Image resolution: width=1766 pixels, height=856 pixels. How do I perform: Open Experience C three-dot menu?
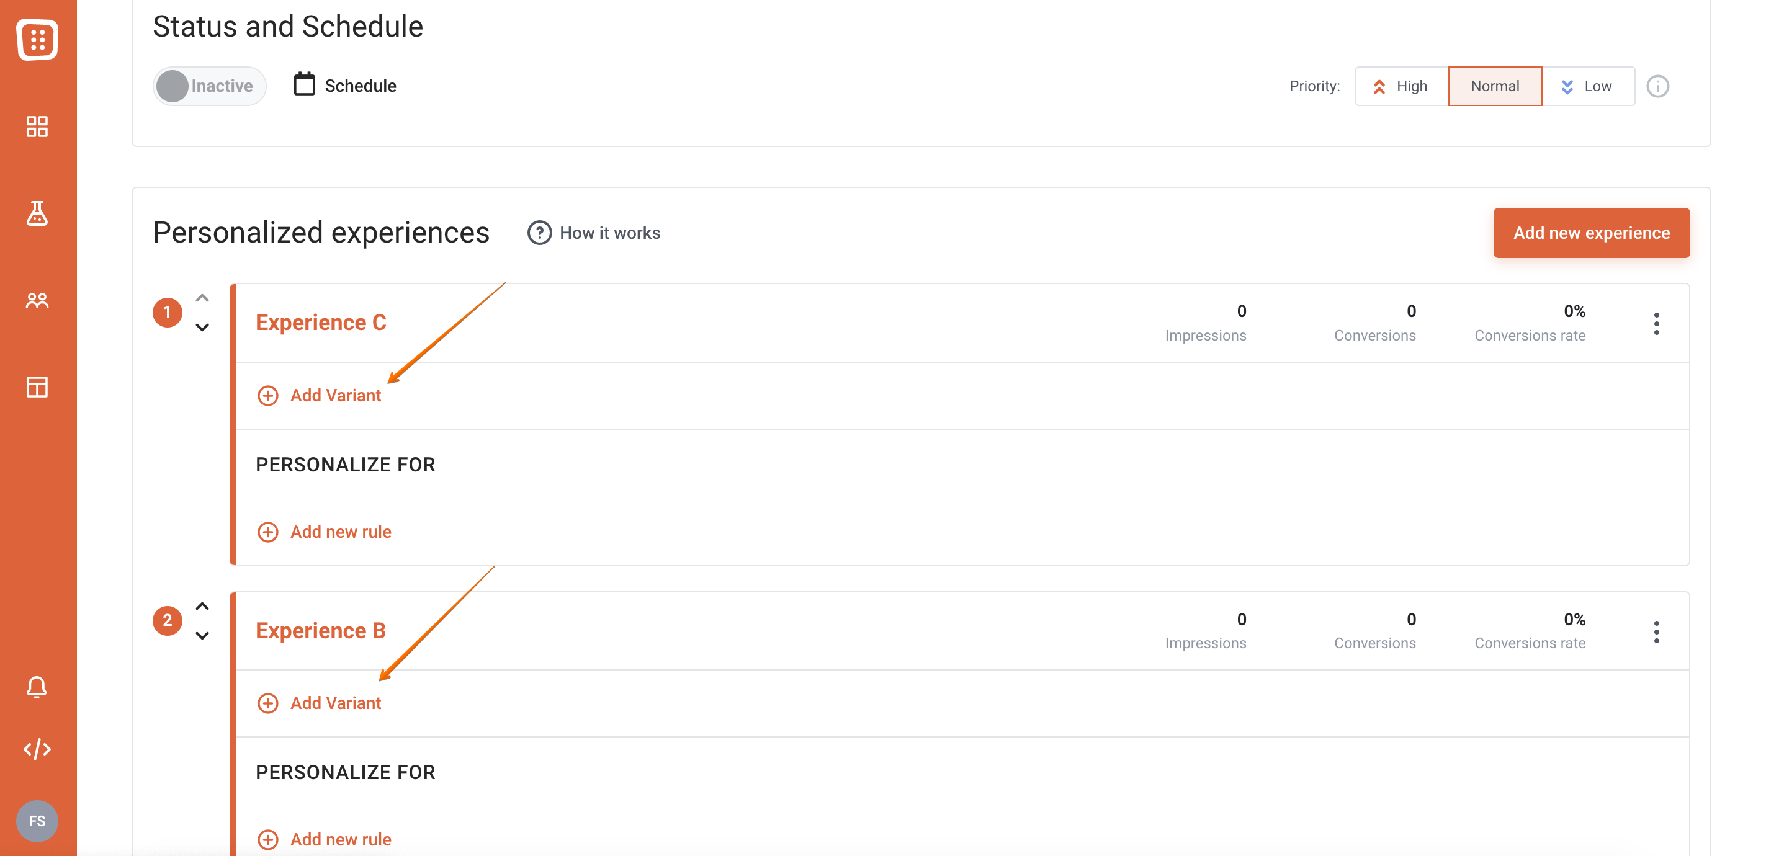1656,324
